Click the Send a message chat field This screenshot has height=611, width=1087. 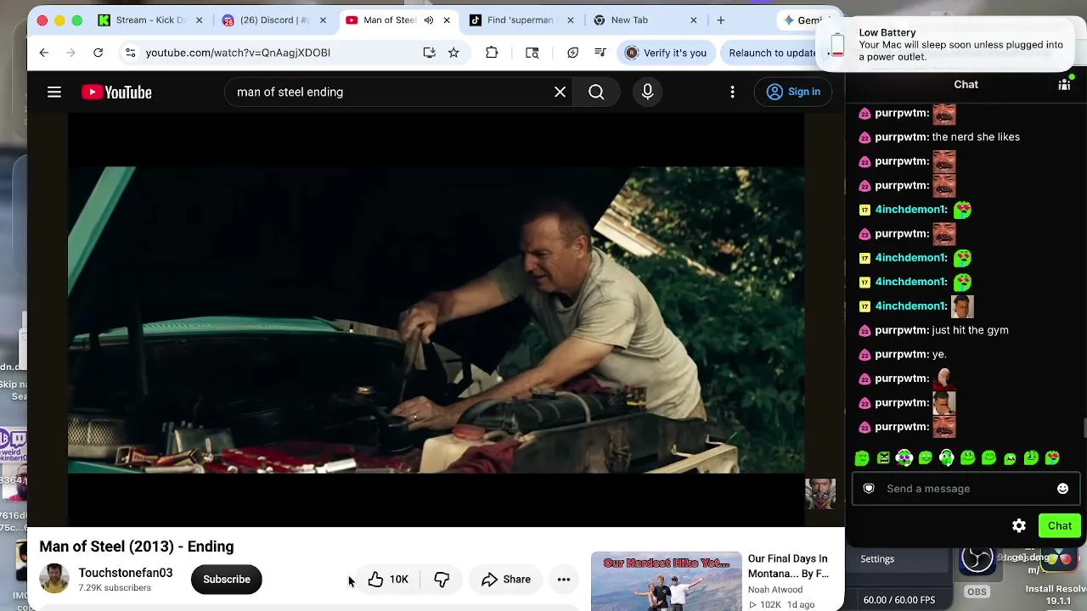tap(966, 489)
